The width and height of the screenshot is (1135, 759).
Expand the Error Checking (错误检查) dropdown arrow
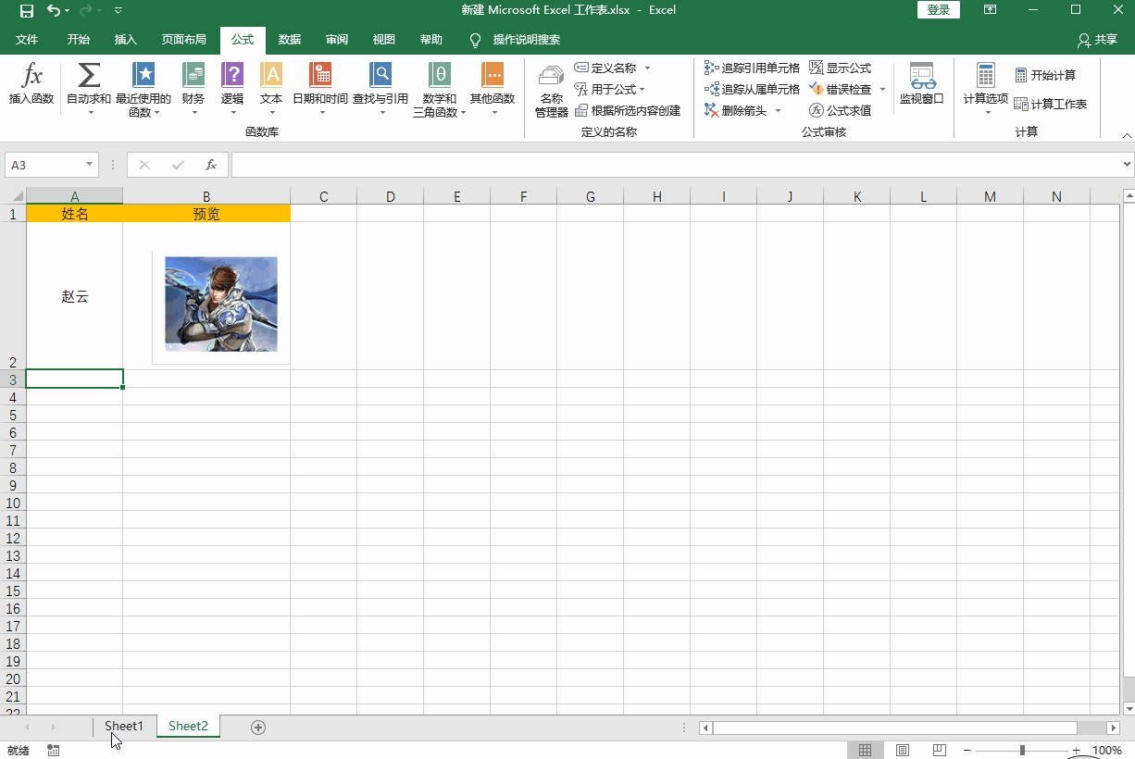(882, 89)
